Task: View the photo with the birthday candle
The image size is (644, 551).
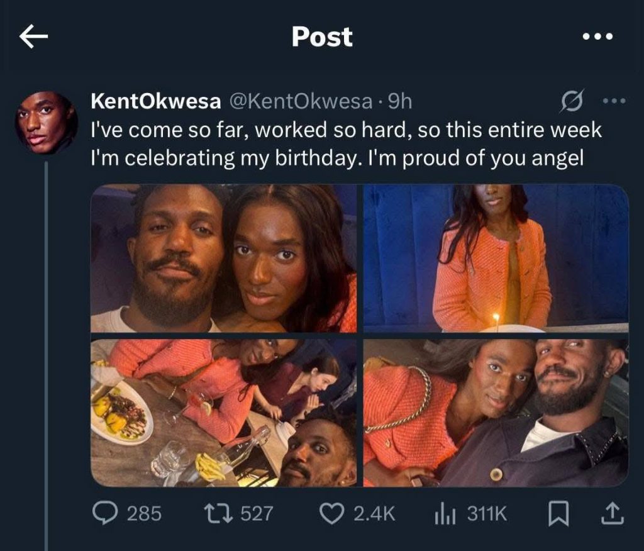Action: (x=496, y=258)
